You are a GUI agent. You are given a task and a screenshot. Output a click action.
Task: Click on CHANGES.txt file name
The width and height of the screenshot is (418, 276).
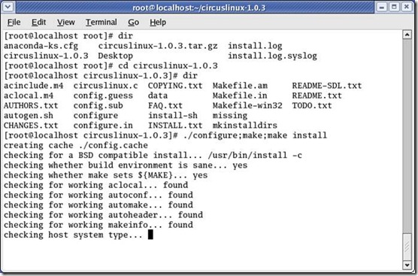pyautogui.click(x=31, y=126)
